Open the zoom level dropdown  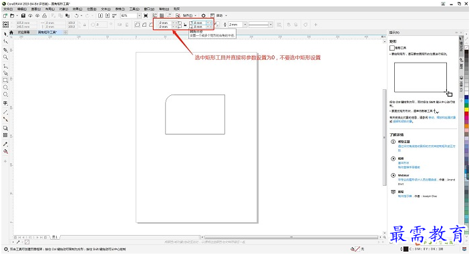[139, 15]
